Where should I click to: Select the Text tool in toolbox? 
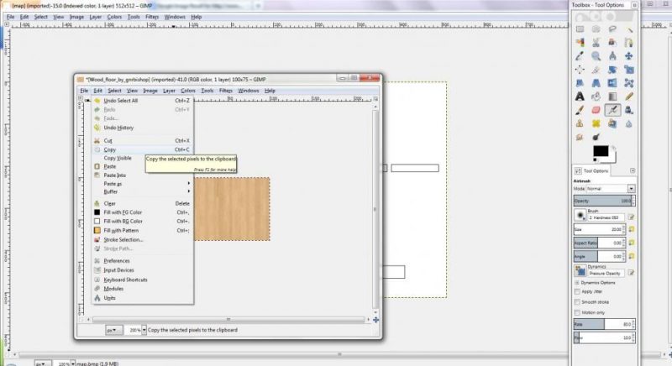pyautogui.click(x=580, y=96)
